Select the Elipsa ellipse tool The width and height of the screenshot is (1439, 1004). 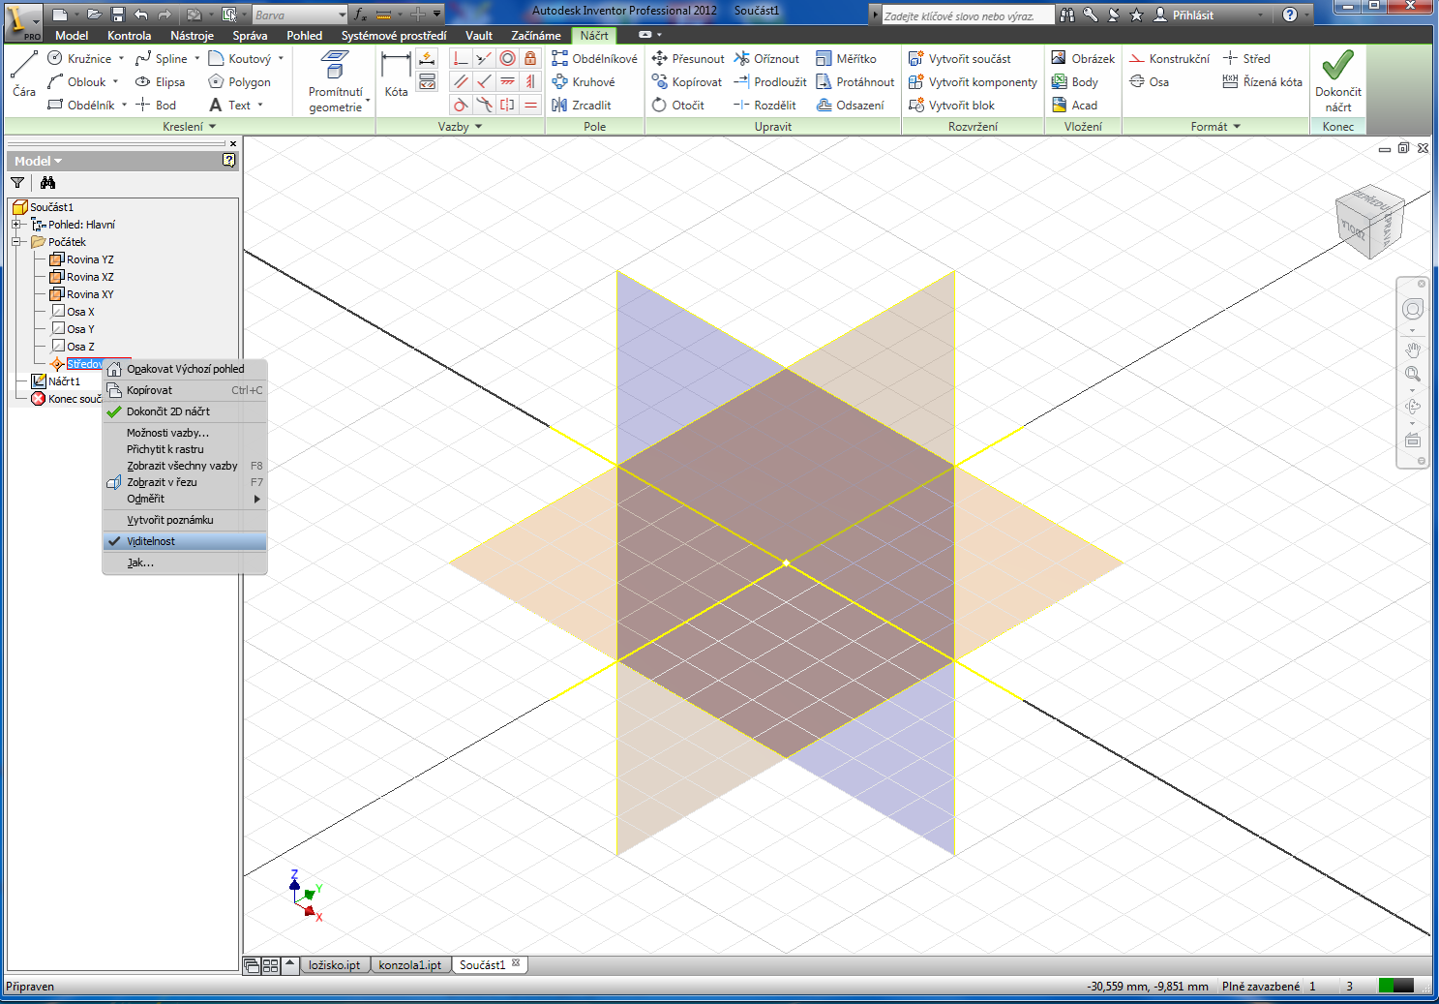point(160,82)
